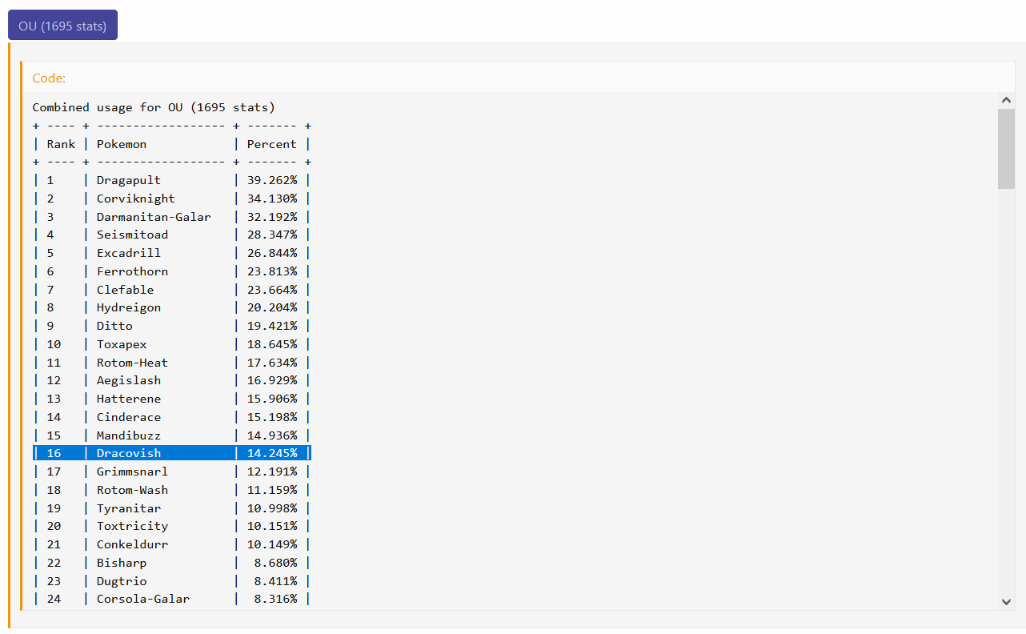
Task: Click the 26.844% percentage
Action: point(272,253)
